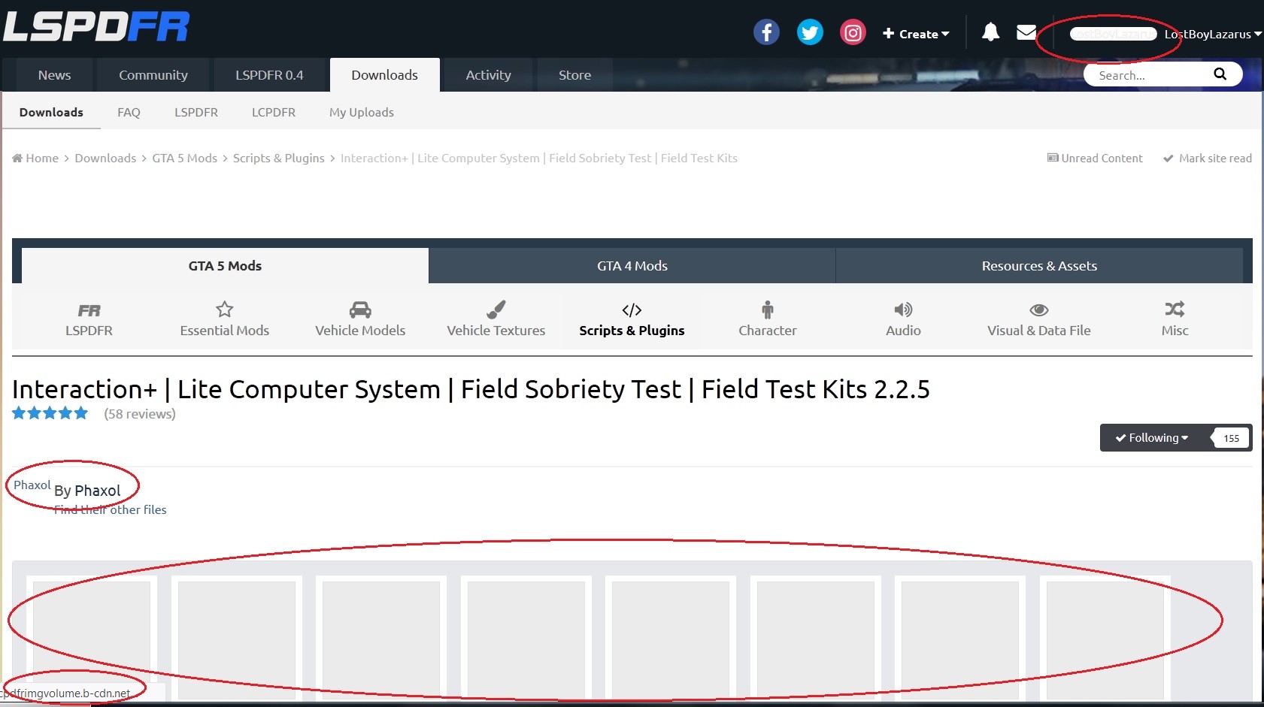Image resolution: width=1264 pixels, height=707 pixels.
Task: Open the notifications bell
Action: (990, 32)
